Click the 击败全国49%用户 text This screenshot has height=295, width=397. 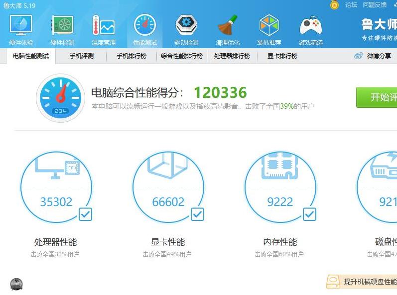click(167, 254)
